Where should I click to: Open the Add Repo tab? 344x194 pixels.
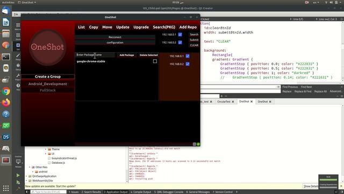coord(188,27)
